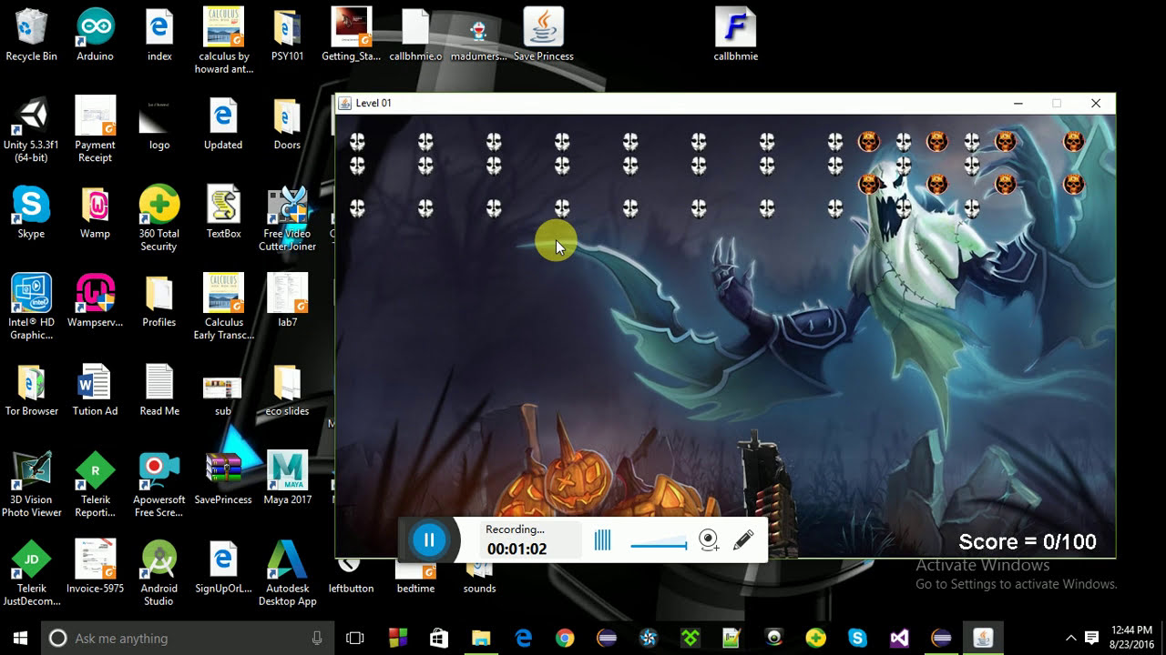Select the 360 Total Security shortcut
This screenshot has width=1166, height=655.
point(159,219)
